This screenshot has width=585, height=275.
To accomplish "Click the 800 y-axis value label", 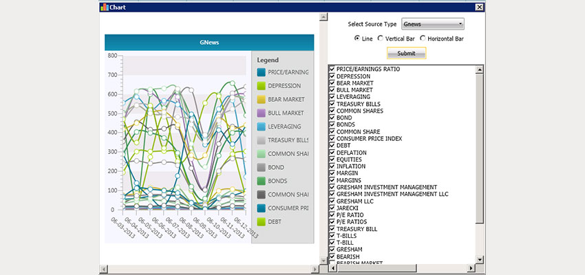I will [112, 56].
